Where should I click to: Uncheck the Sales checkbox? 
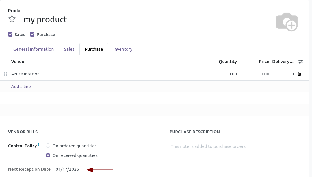point(10,34)
